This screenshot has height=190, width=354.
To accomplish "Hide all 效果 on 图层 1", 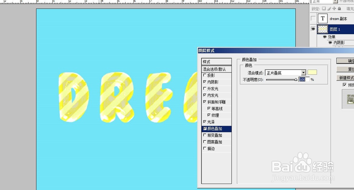I will coord(325,37).
